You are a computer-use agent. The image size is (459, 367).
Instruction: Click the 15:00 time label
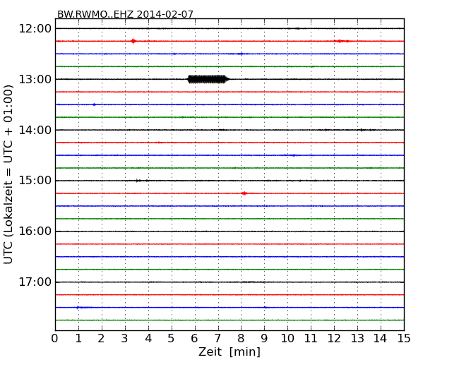35,180
